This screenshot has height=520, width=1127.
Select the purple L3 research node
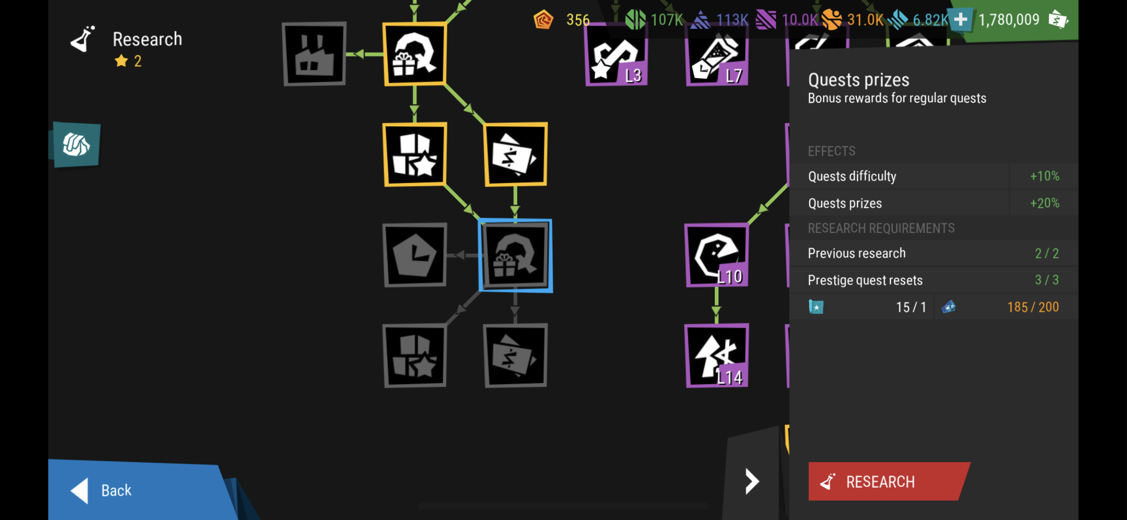(616, 54)
